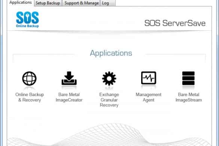
Task: Click the 'Management Agent' label
Action: click(149, 97)
